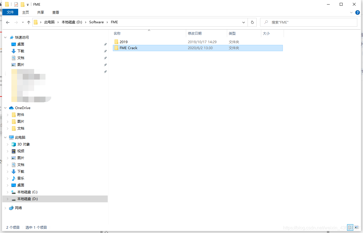Collapse the OneDrive tree node
363x233 pixels.
click(5, 108)
